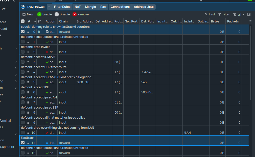Click the green Enable icon
Screen dimensions: 255x157
tap(40, 14)
